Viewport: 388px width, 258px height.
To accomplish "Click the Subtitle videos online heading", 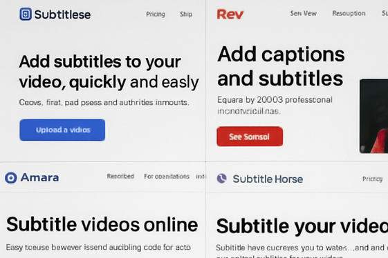I will [102, 224].
